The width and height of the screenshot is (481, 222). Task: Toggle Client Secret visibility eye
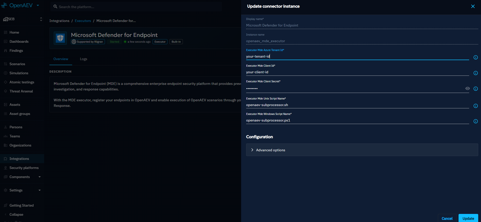(x=467, y=88)
